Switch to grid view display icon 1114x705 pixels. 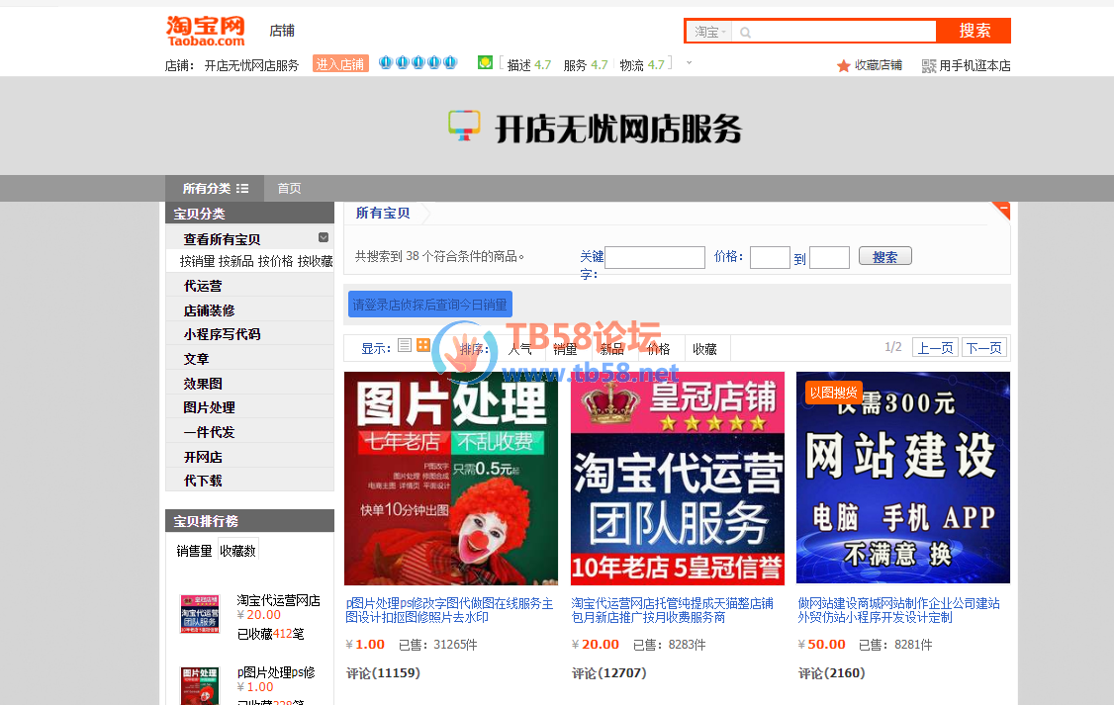coord(423,345)
